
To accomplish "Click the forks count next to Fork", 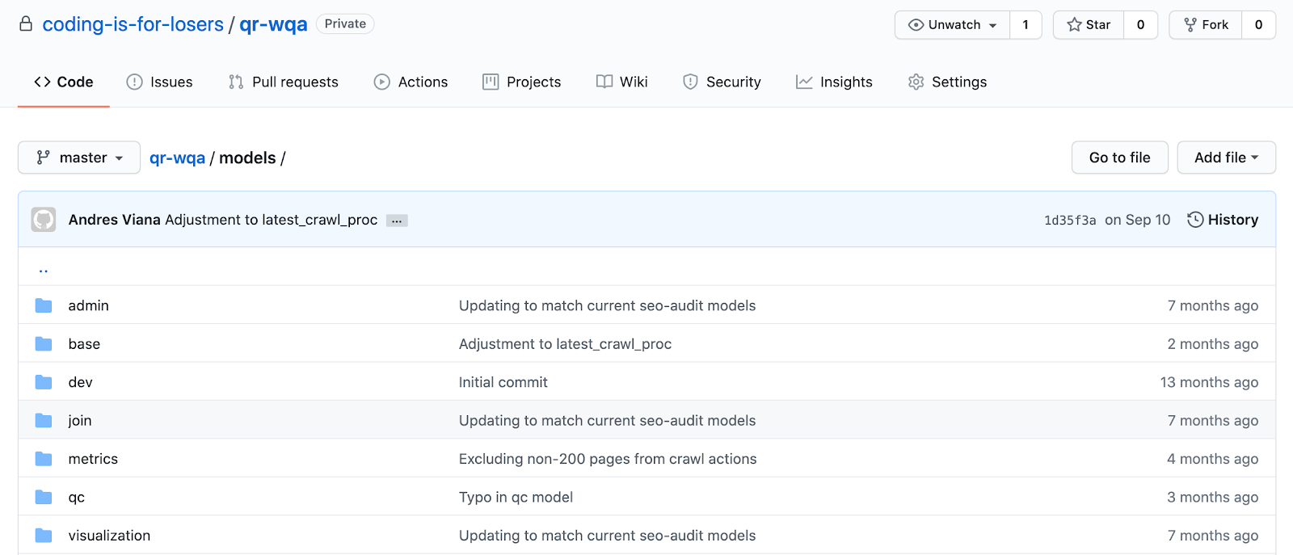I will (x=1258, y=25).
